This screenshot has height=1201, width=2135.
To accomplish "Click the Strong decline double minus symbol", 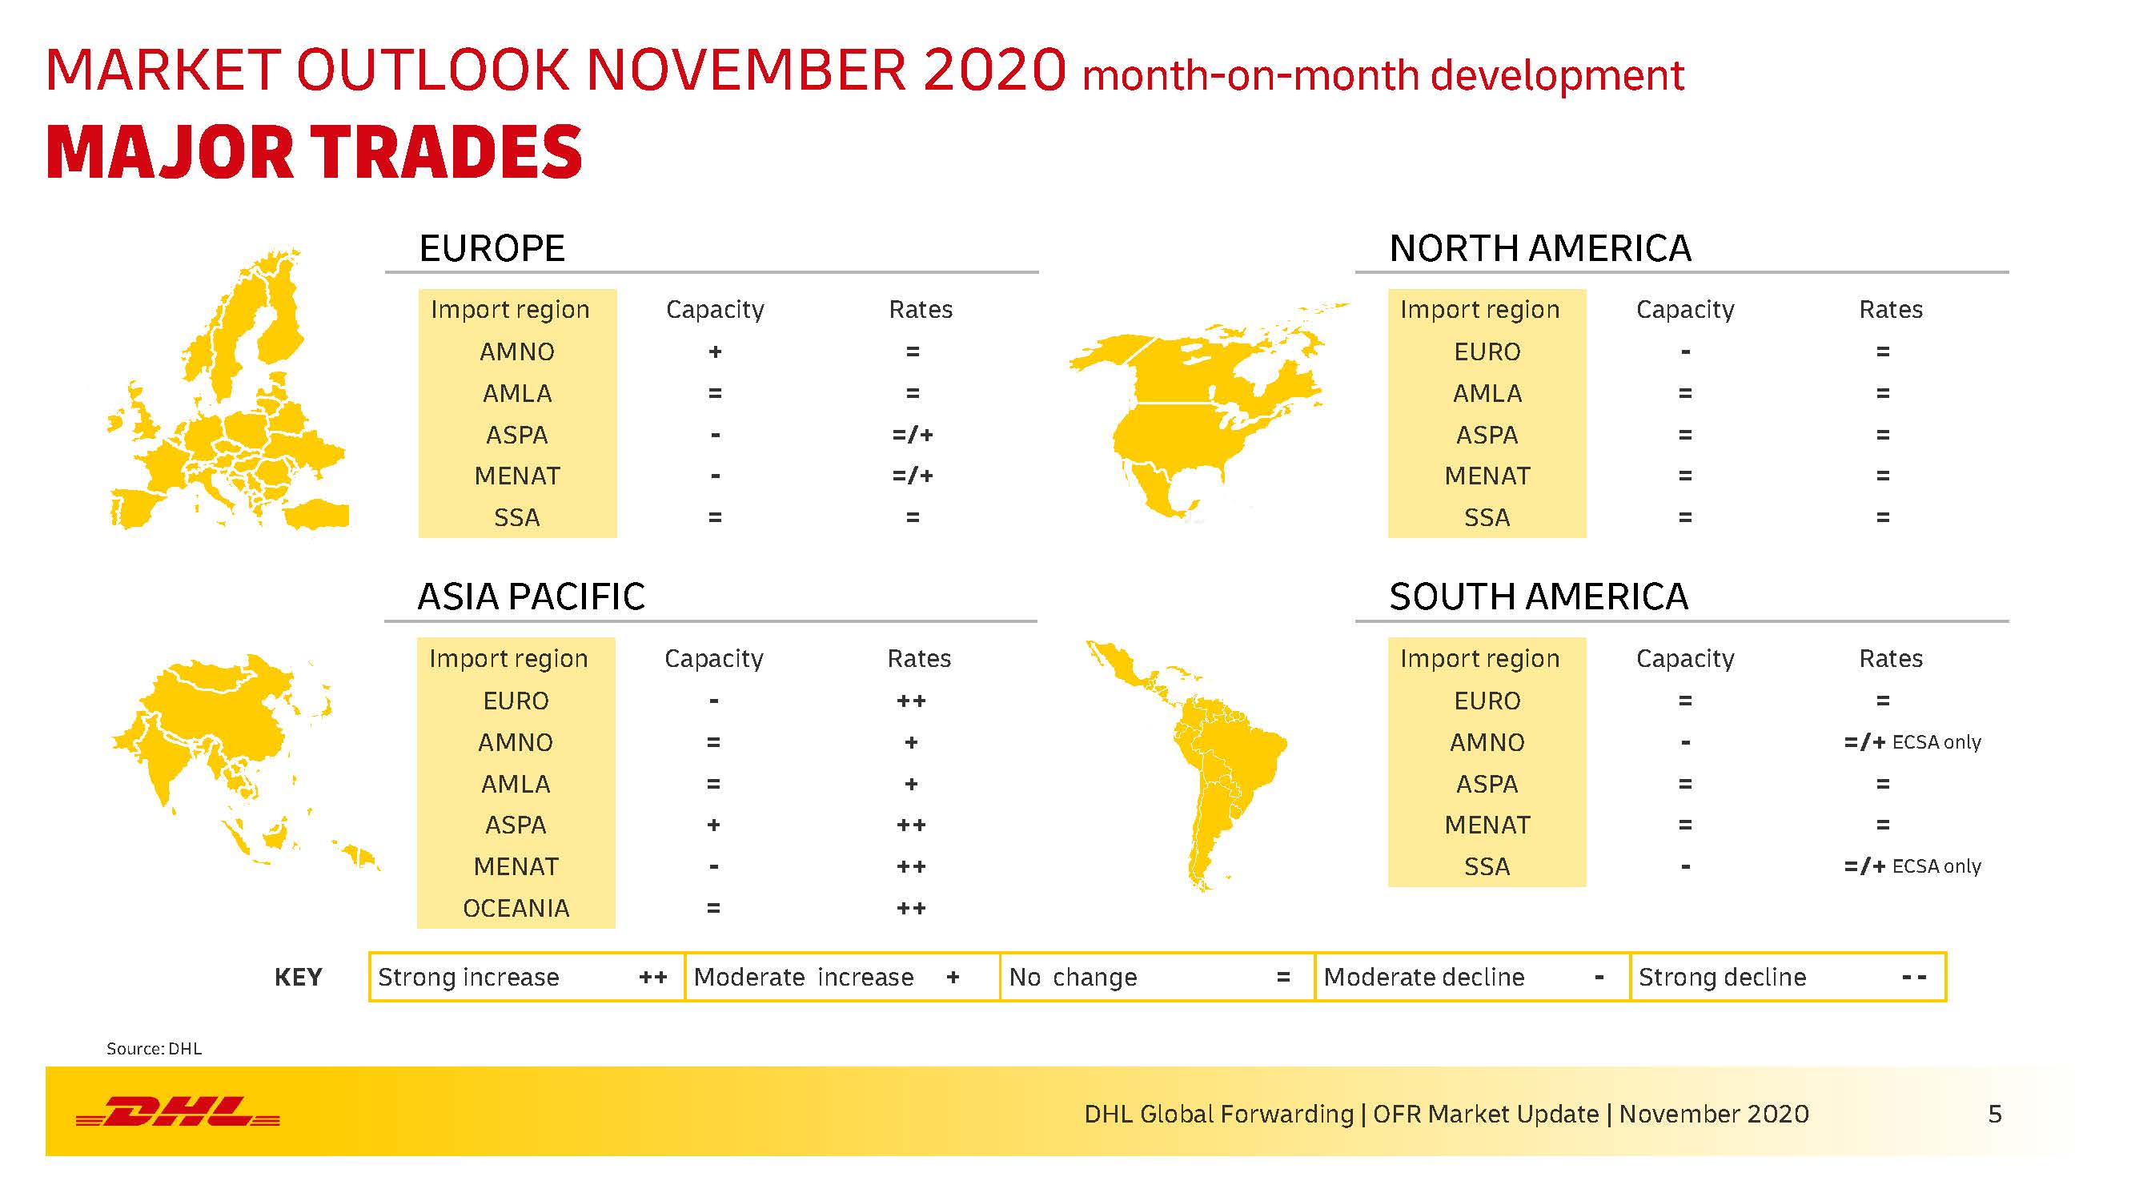I will 1914,978.
